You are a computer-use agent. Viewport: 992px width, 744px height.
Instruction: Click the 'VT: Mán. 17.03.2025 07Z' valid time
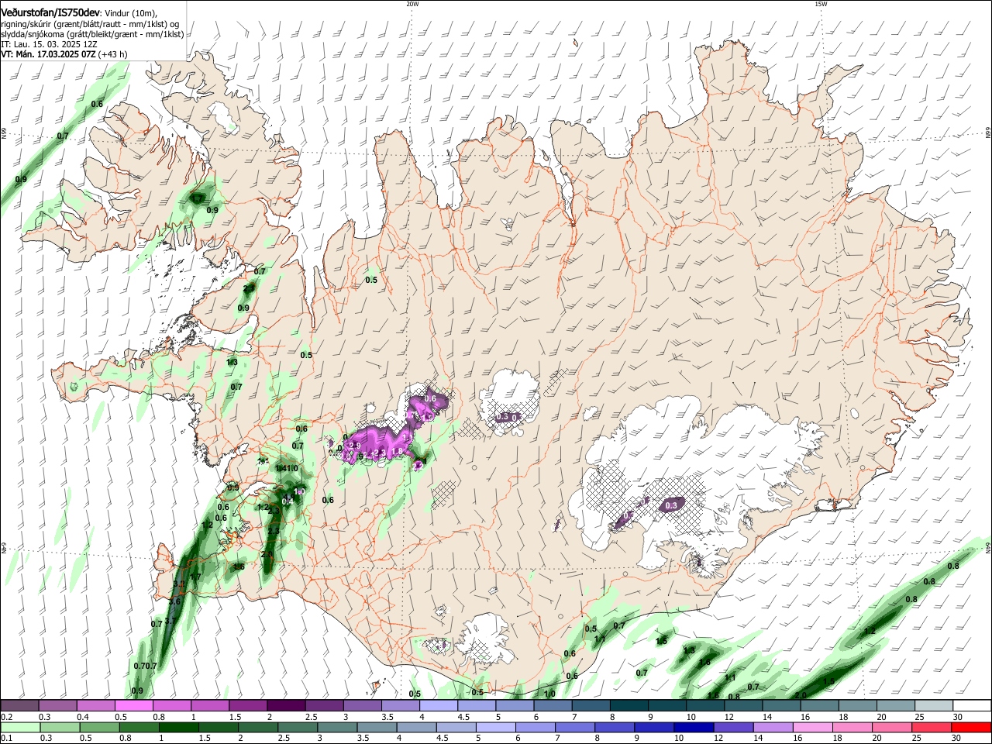coord(47,54)
